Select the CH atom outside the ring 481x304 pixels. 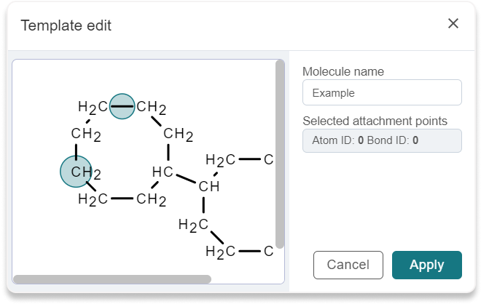209,186
